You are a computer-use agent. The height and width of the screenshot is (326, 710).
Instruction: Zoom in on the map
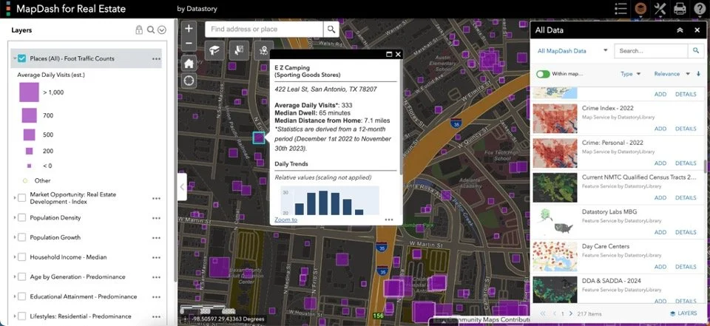click(189, 29)
